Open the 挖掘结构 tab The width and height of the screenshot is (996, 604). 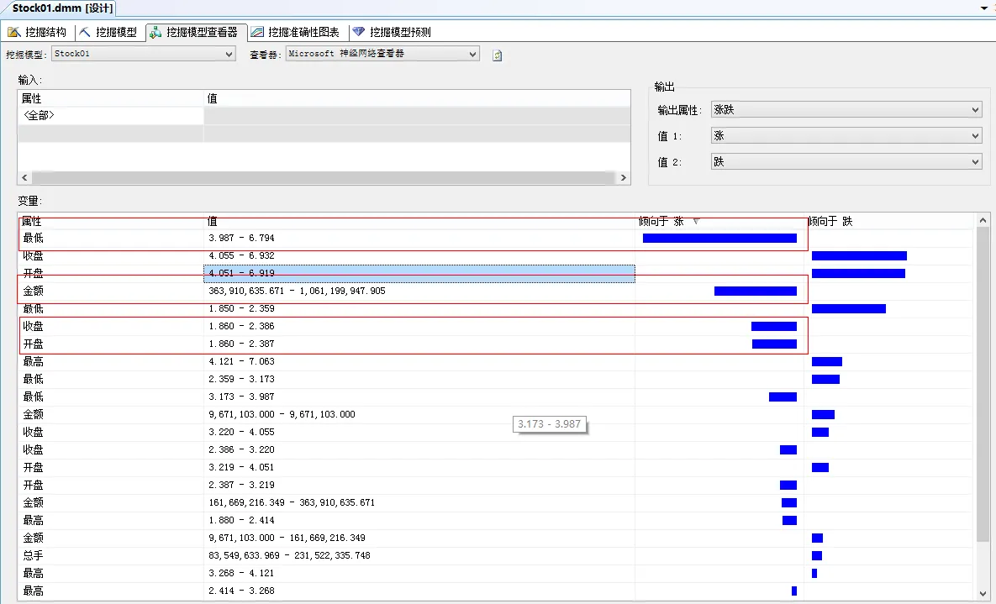tap(38, 32)
